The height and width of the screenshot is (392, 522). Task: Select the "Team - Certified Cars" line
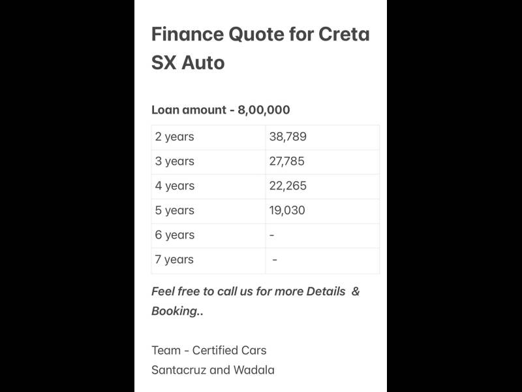point(209,350)
